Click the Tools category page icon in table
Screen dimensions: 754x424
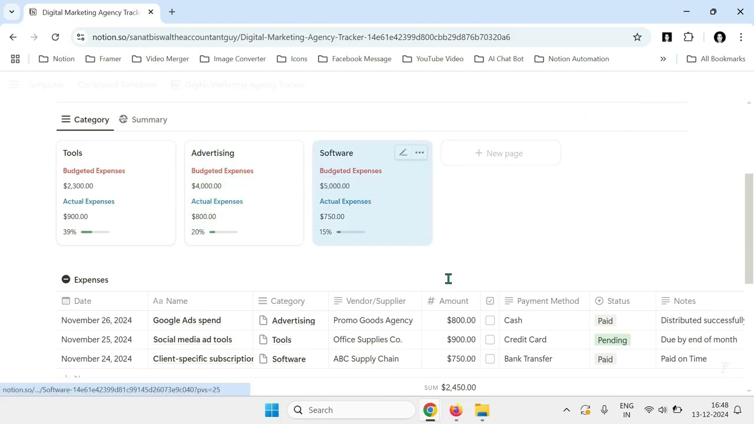pyautogui.click(x=263, y=340)
